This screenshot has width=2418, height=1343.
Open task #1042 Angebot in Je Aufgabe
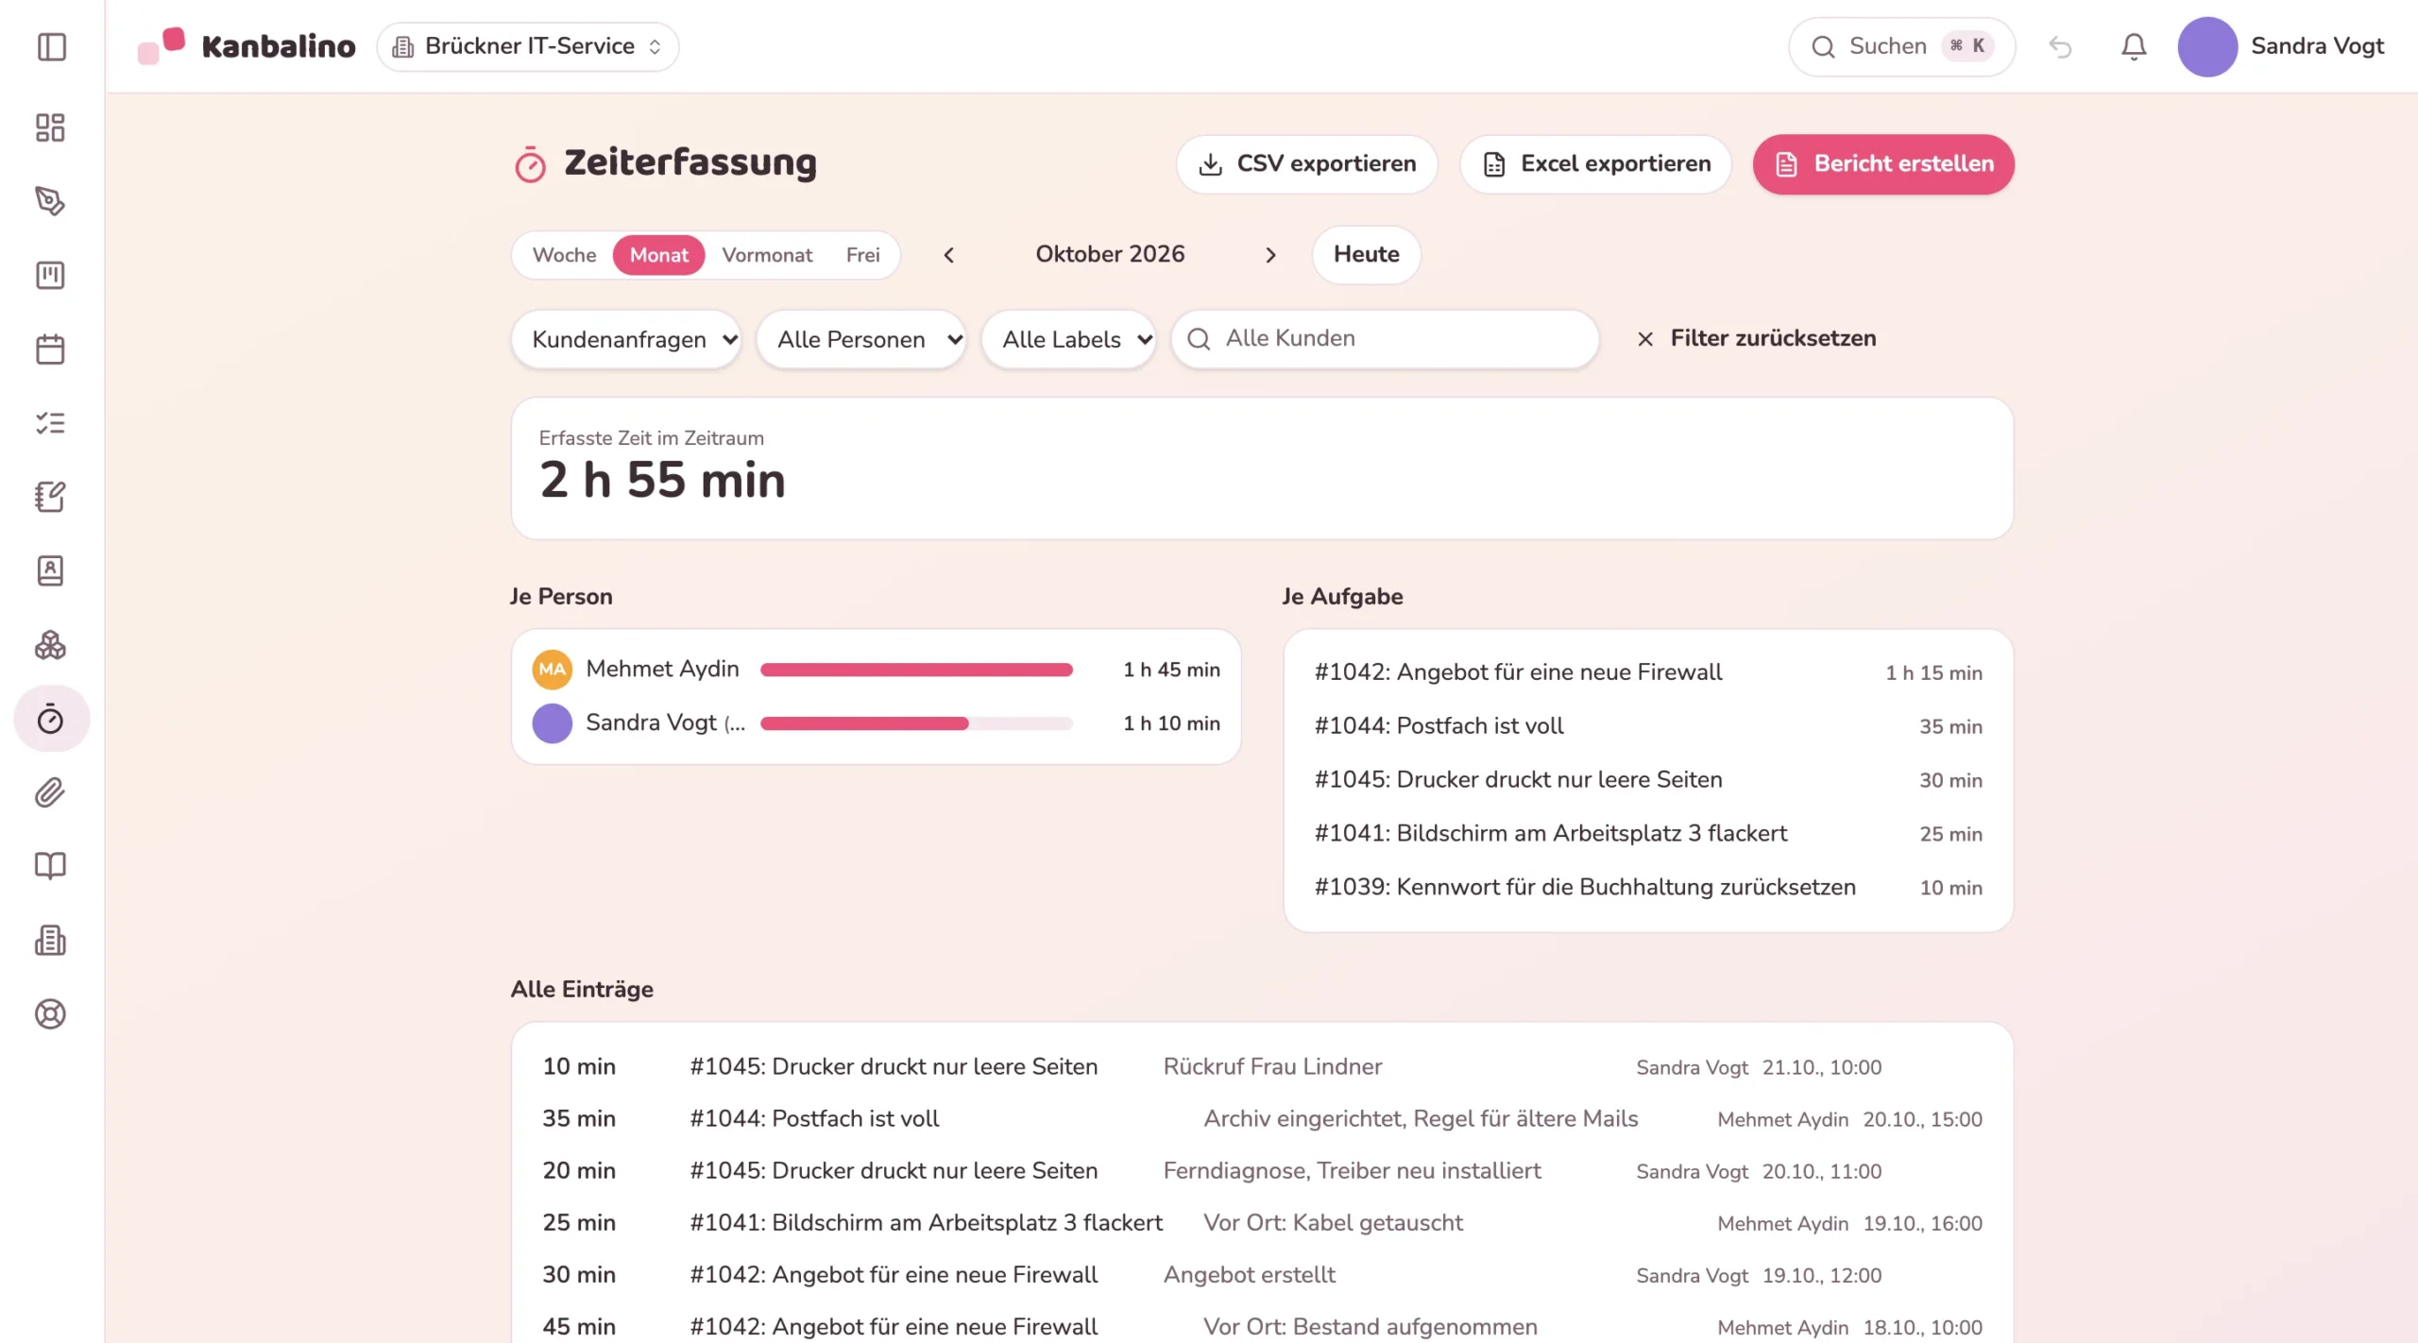(1648, 672)
